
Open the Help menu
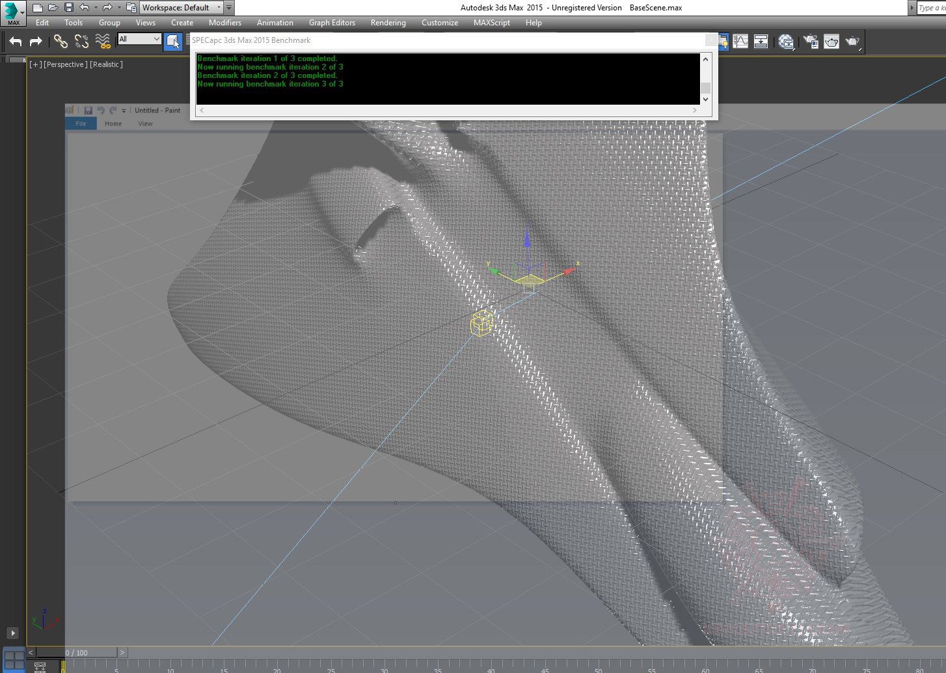pos(534,23)
